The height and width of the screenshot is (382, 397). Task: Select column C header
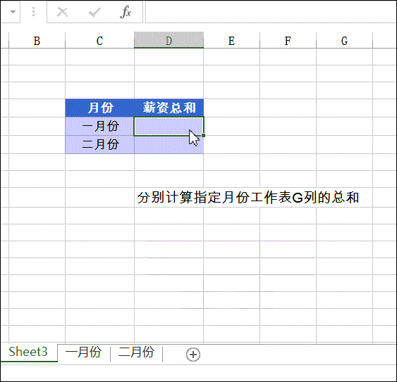[x=99, y=40]
